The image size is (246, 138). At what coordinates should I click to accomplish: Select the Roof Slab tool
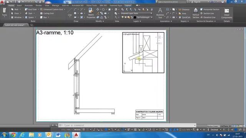coord(31,9)
